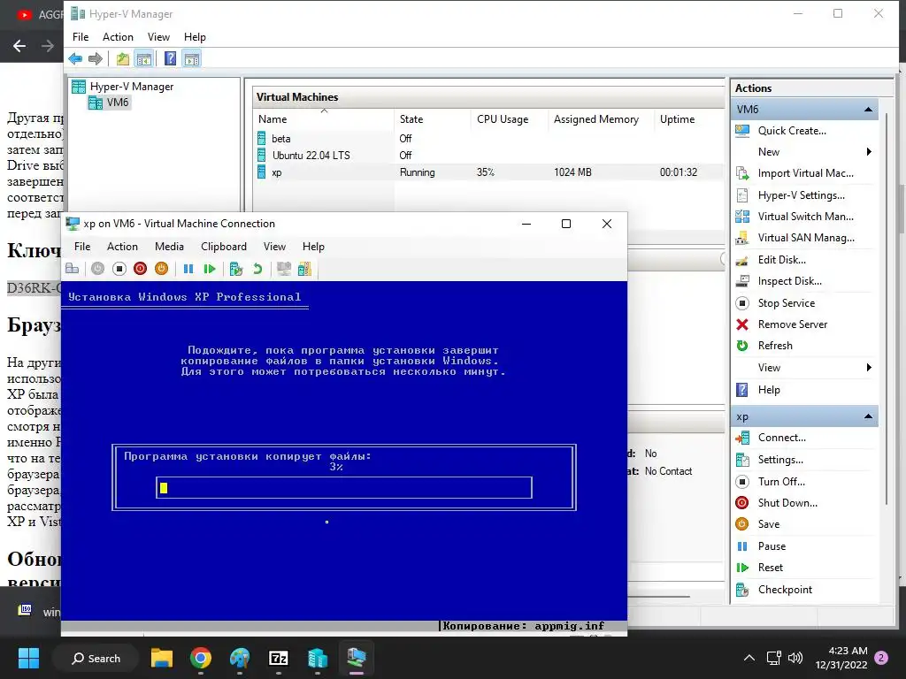906x679 pixels.
Task: Open the Hyper-V Manager File menu
Action: point(81,37)
